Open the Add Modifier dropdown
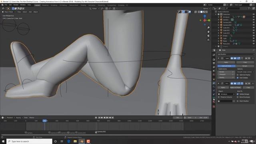The height and width of the screenshot is (144, 256). point(236,54)
